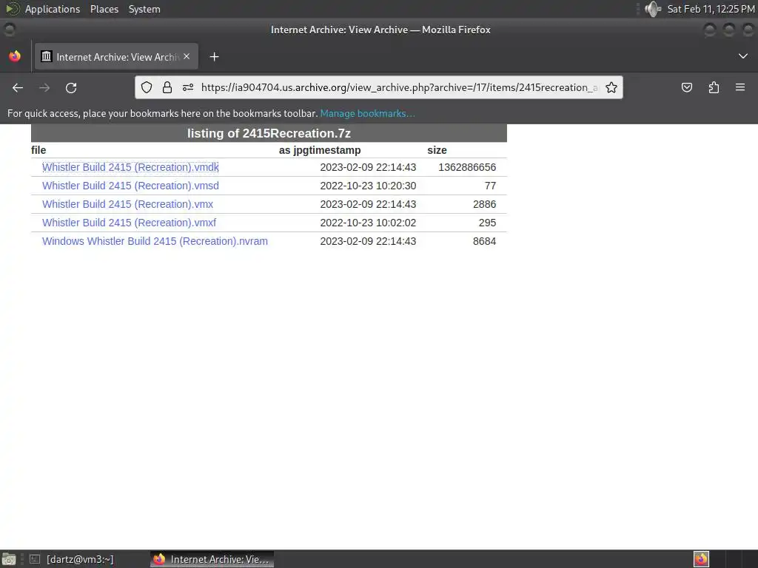Viewport: 758px width, 568px height.
Task: Open Whistler Build 2415 (Recreation).vmx file
Action: tap(127, 204)
